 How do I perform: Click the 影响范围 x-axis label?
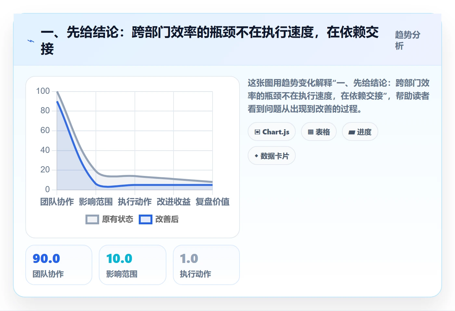pos(96,202)
